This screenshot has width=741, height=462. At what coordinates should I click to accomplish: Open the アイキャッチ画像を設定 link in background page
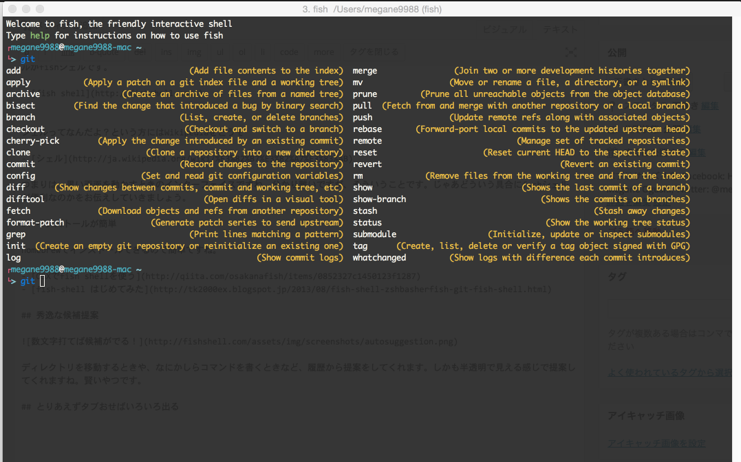coord(656,443)
